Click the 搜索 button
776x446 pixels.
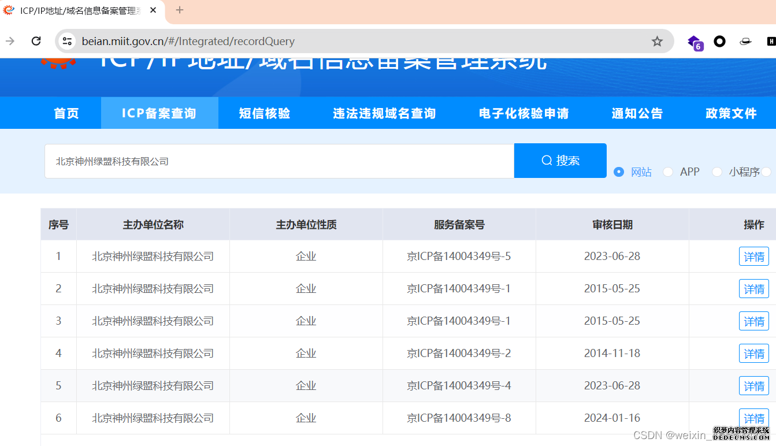tap(560, 161)
